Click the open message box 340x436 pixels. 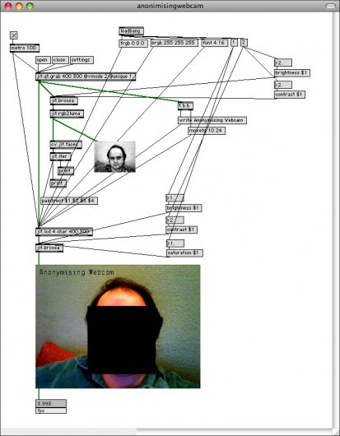coord(43,60)
